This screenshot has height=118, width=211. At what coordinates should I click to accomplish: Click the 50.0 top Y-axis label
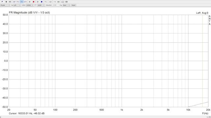click(x=5, y=15)
